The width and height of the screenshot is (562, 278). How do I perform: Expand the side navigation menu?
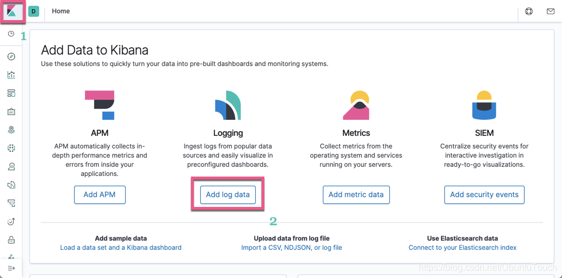[x=11, y=268]
